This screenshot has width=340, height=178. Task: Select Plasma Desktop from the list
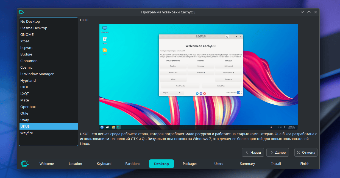(x=34, y=28)
